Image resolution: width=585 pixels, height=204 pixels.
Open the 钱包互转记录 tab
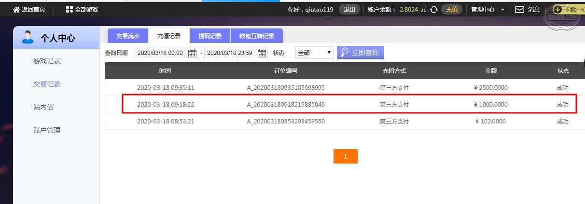[x=257, y=36]
